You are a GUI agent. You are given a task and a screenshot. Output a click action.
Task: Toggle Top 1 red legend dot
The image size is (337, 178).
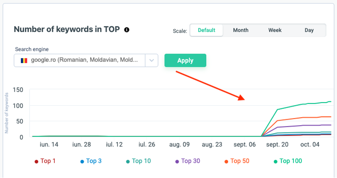(36, 161)
